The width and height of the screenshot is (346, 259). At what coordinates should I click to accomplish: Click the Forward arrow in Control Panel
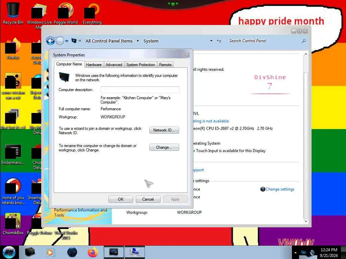click(60, 41)
